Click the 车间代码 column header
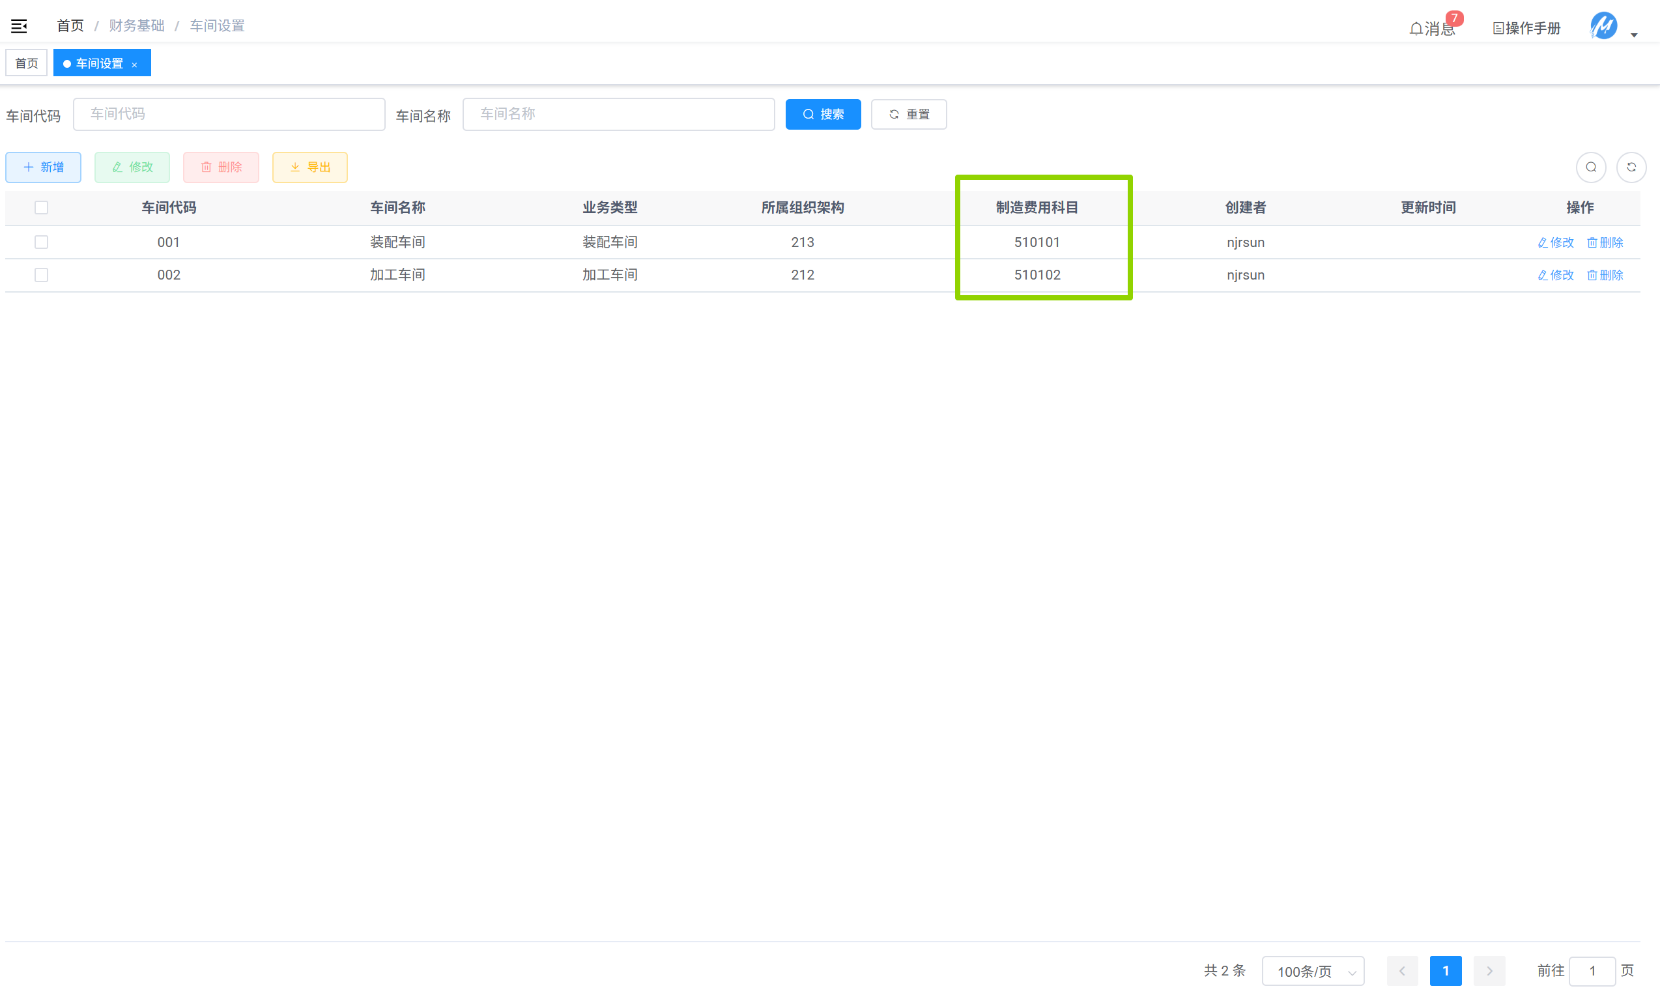This screenshot has height=997, width=1660. (169, 208)
